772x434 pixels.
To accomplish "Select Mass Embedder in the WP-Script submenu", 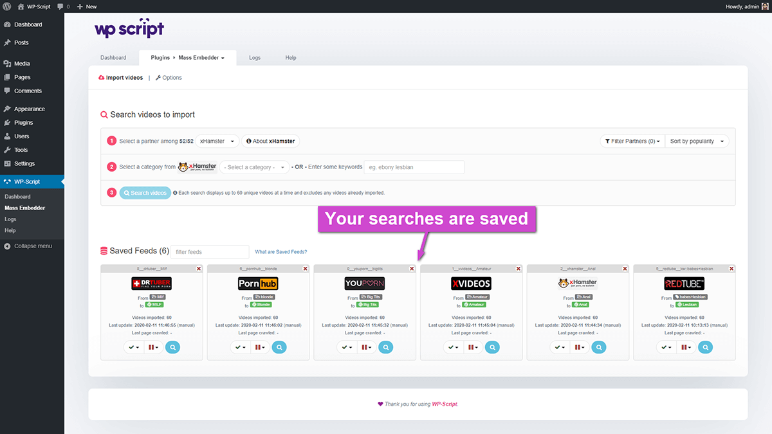I will 25,208.
